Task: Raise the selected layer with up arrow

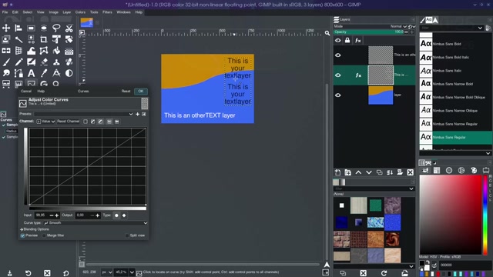Action: pyautogui.click(x=358, y=172)
